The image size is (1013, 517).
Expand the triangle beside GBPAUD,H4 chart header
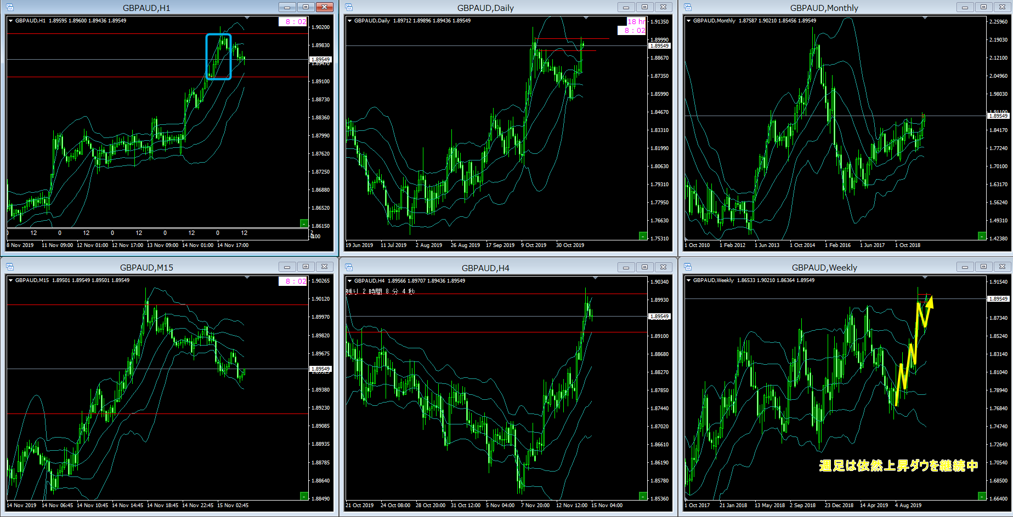point(349,281)
